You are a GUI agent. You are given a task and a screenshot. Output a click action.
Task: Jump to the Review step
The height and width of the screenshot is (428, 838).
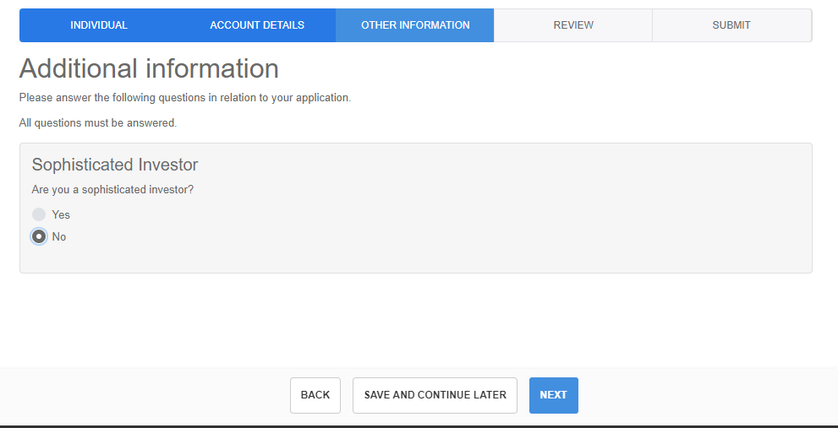573,25
